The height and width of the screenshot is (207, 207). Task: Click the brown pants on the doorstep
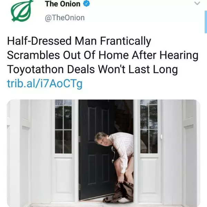(x=119, y=192)
